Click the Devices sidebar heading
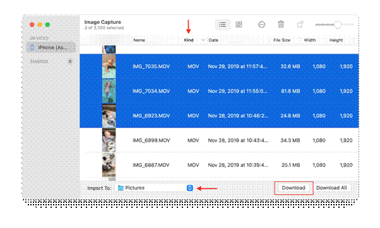 (39, 38)
